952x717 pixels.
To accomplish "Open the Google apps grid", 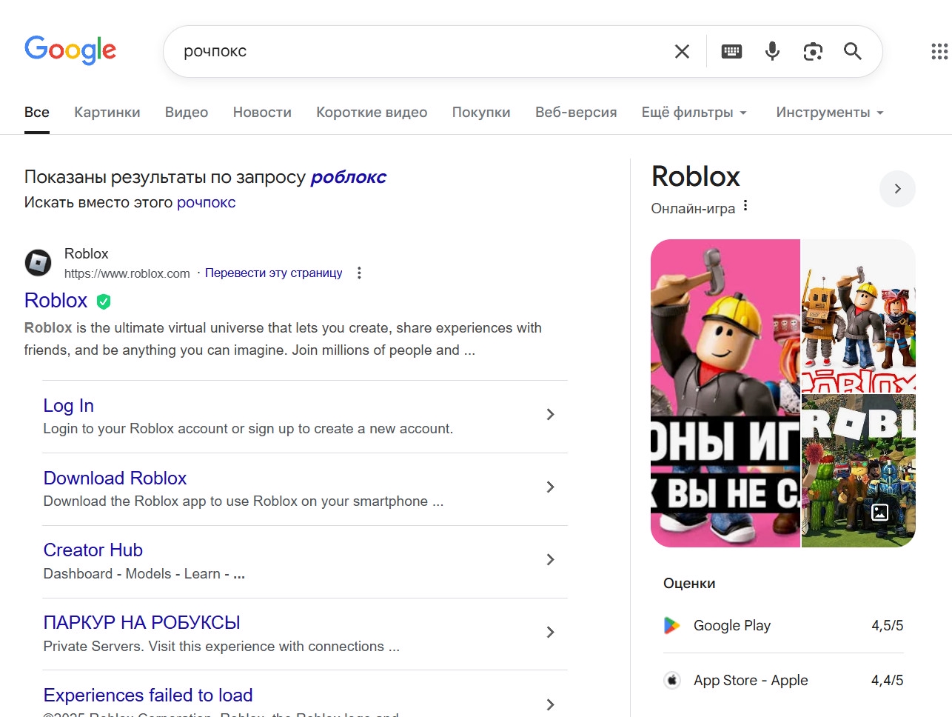I will coord(939,51).
